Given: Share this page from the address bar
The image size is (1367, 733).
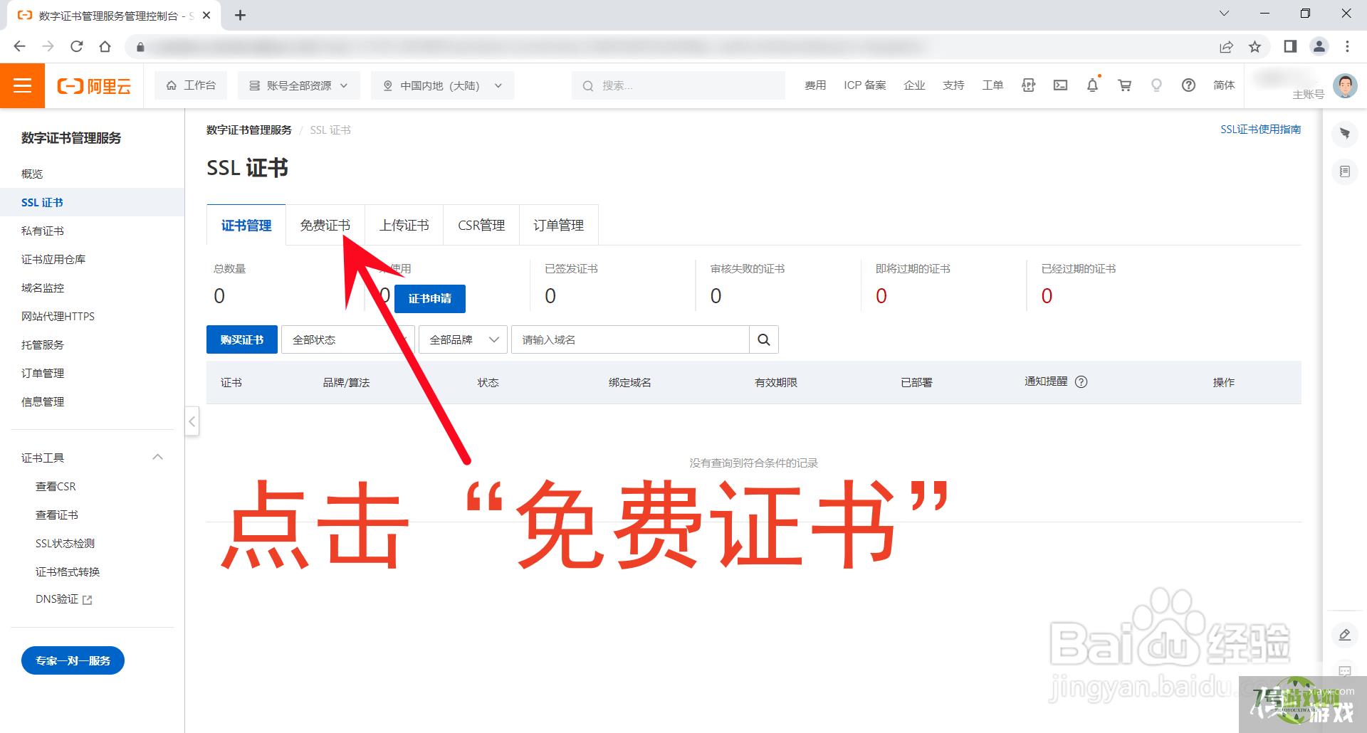Looking at the screenshot, I should tap(1226, 47).
